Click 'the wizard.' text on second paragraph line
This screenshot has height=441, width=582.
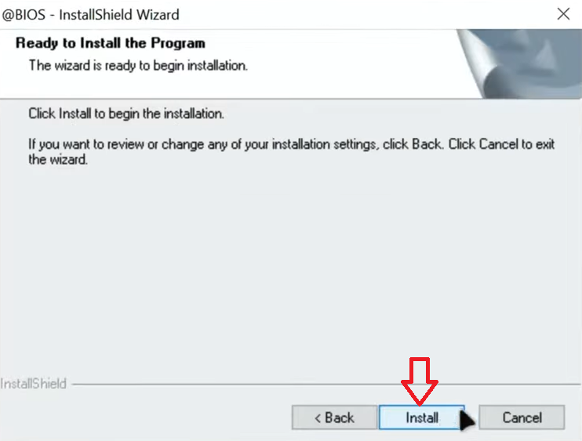click(x=58, y=160)
